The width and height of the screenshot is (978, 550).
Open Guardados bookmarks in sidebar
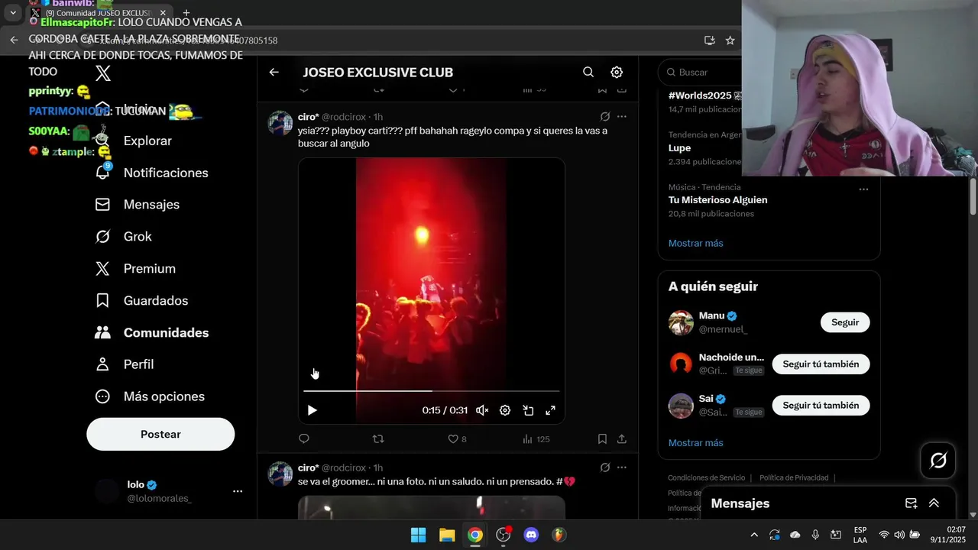click(x=141, y=301)
